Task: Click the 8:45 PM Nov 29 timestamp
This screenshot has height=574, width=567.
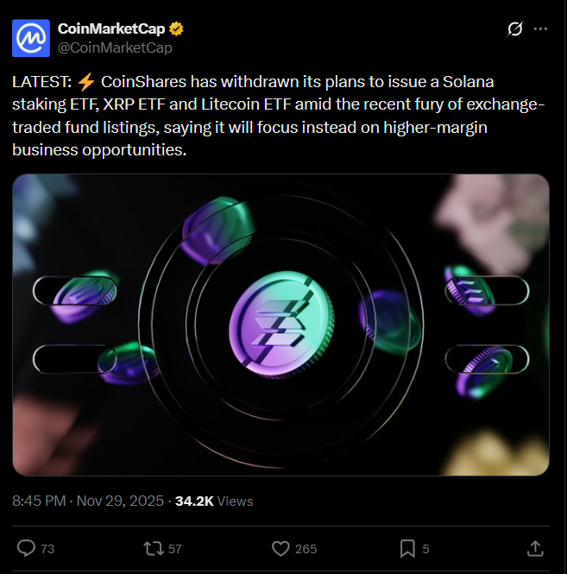Action: (87, 501)
